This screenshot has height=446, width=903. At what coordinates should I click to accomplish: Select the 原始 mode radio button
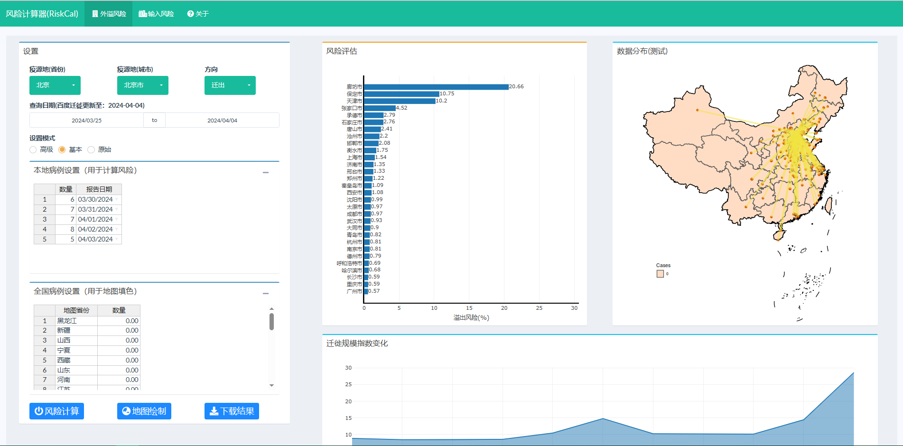point(91,149)
